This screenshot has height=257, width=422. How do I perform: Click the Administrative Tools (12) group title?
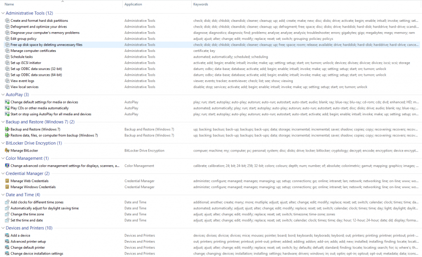coord(29,13)
